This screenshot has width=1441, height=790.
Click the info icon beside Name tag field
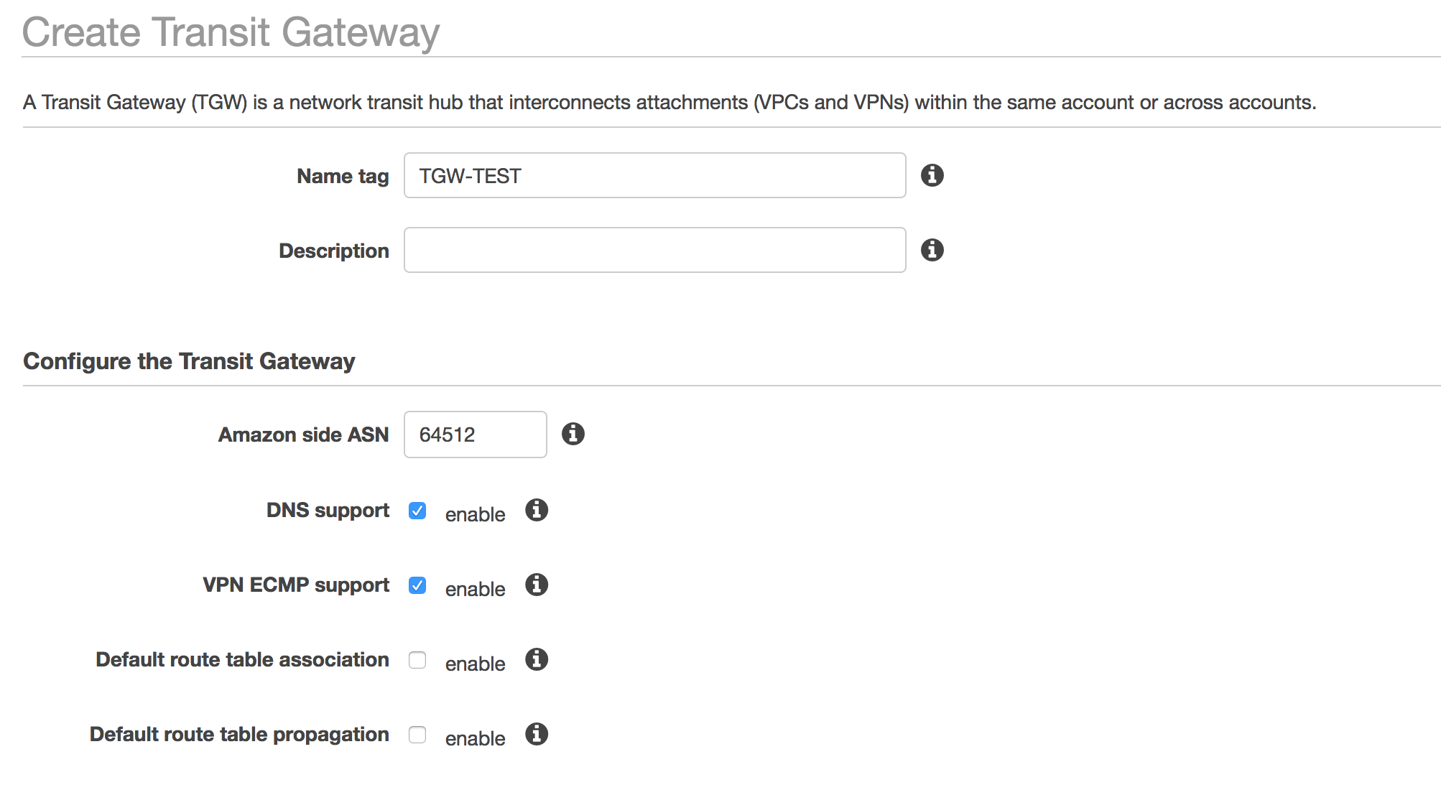[x=932, y=175]
